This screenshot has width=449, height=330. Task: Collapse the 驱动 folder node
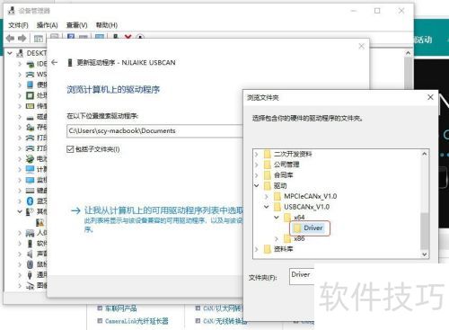click(x=257, y=185)
